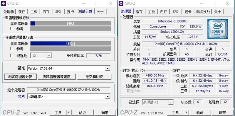Viewport: 235px width, 116px height.
Task: Open 主板 tab in right window
Action: point(152,12)
